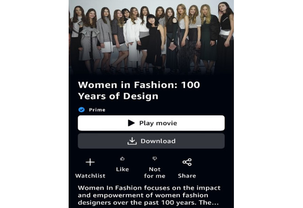Viewport: 303px width, 208px height.
Task: Click the title Women in Fashion: 100 Years of Design
Action: [139, 90]
